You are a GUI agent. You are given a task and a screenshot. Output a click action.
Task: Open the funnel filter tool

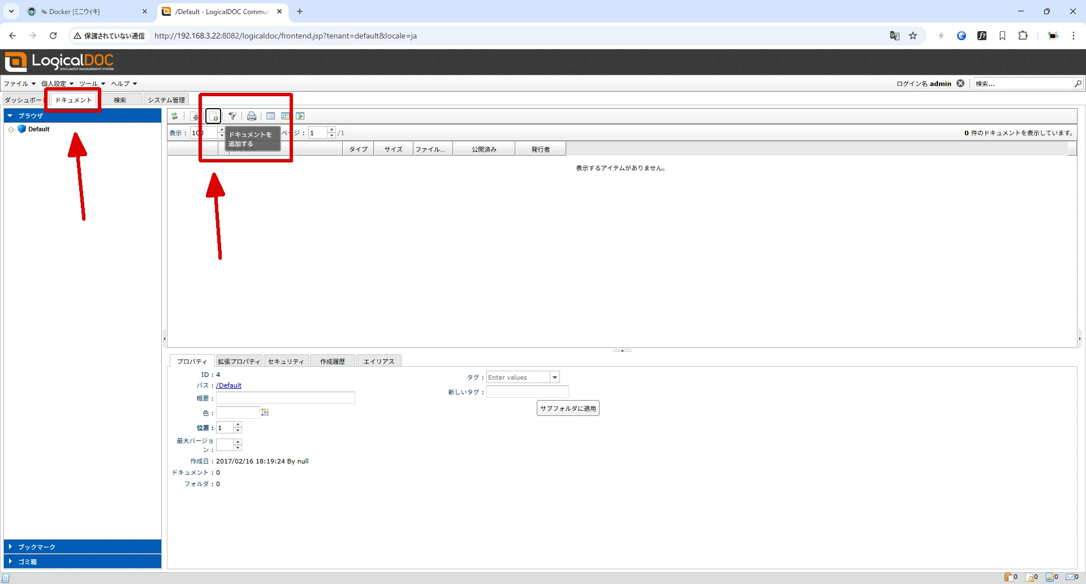232,116
